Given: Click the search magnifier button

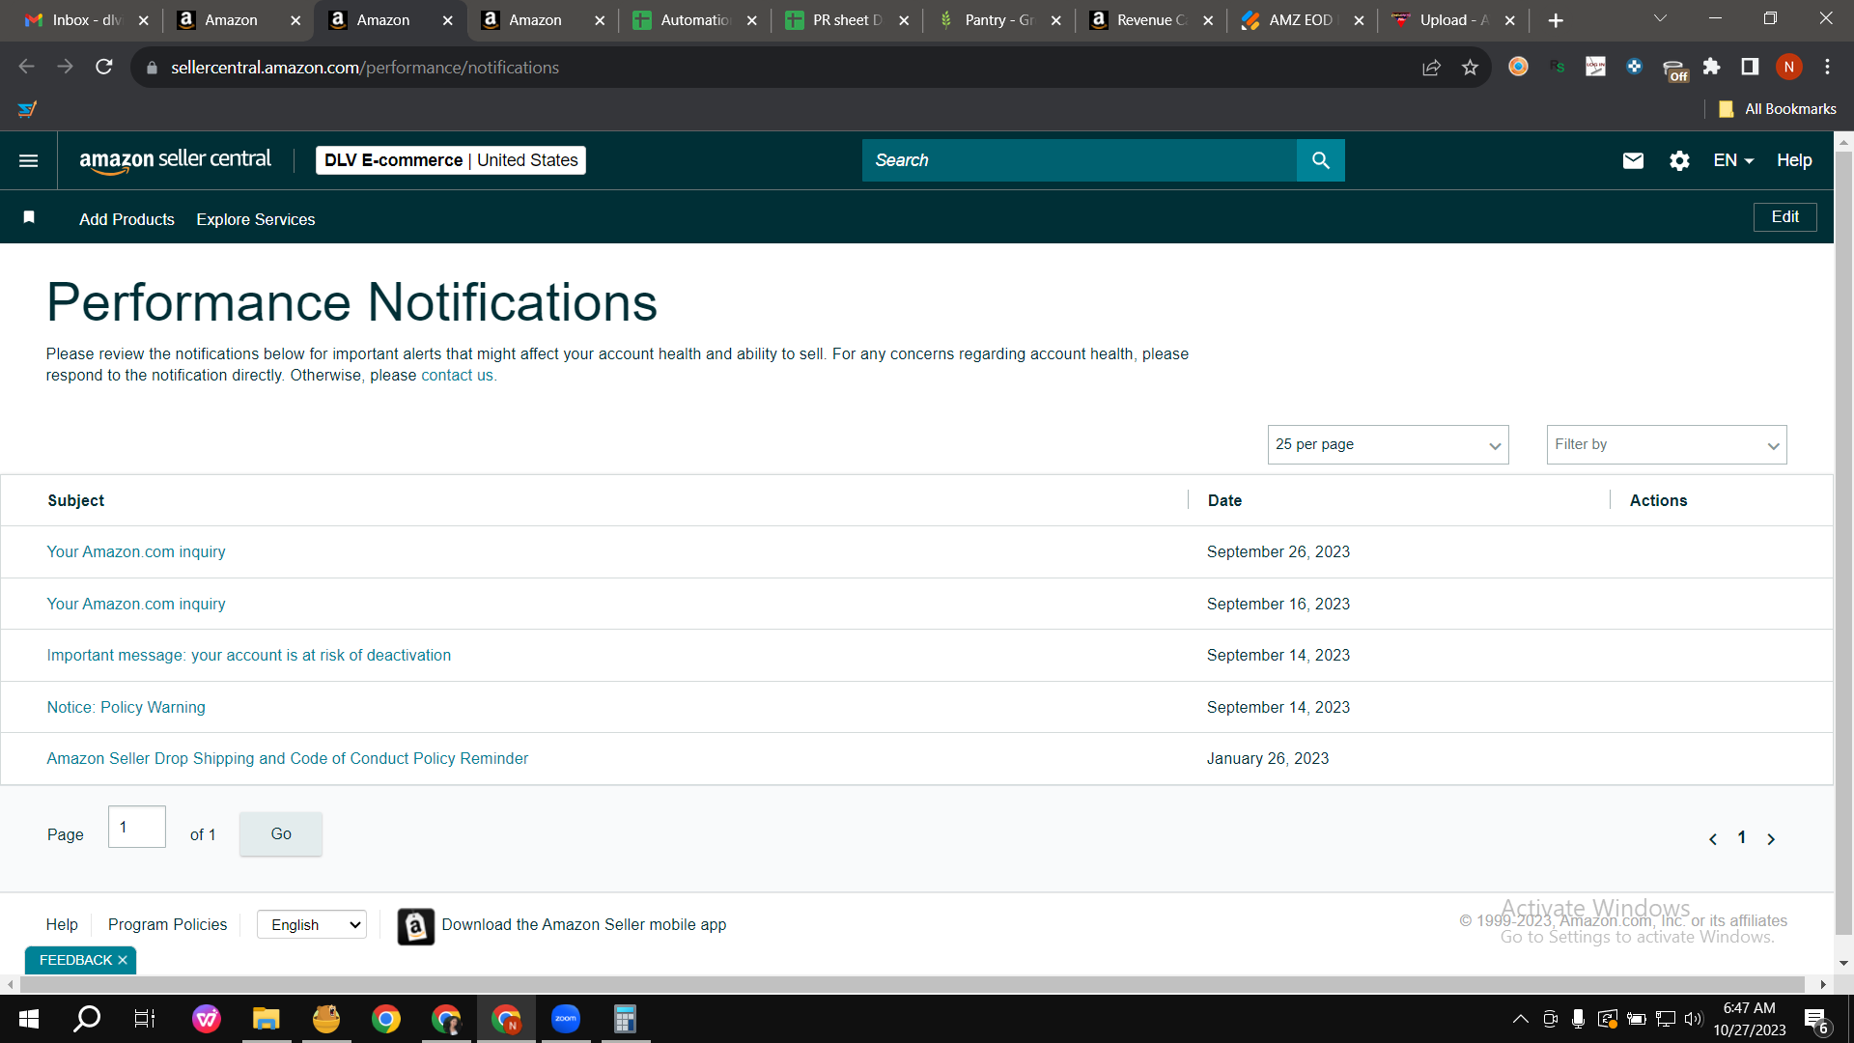Looking at the screenshot, I should pos(1321,160).
